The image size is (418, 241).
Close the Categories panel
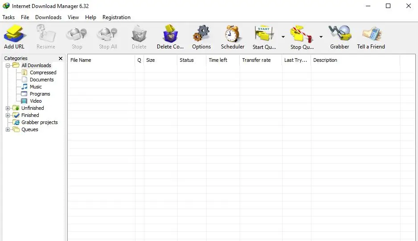[61, 58]
